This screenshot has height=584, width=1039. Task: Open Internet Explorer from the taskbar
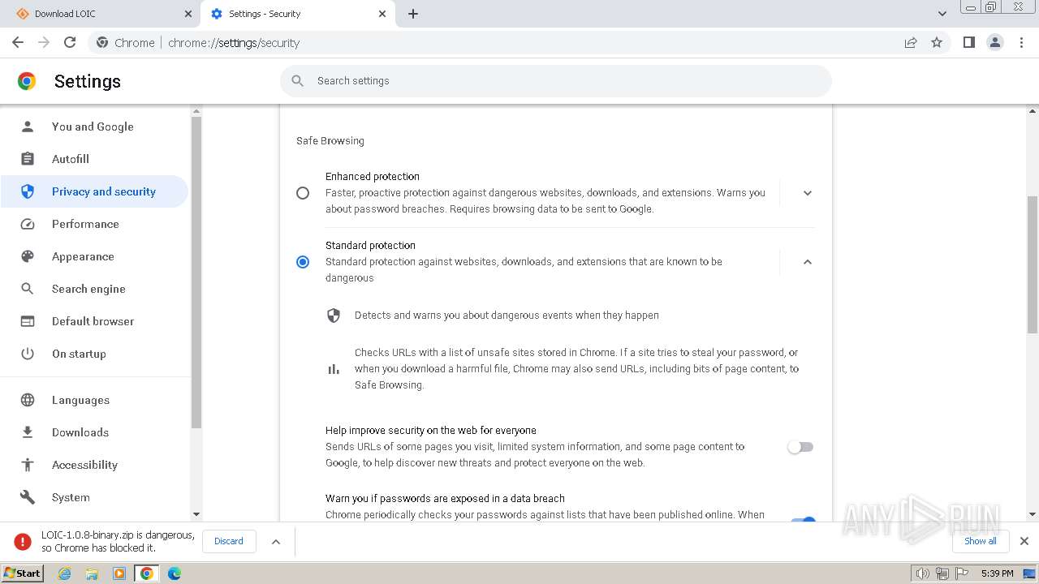pos(64,573)
